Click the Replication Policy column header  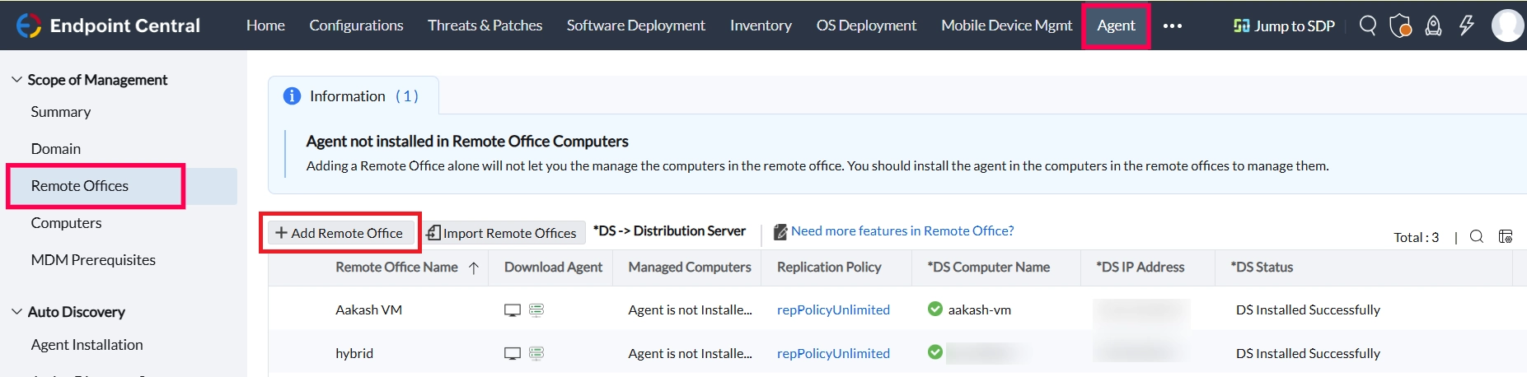click(x=829, y=268)
